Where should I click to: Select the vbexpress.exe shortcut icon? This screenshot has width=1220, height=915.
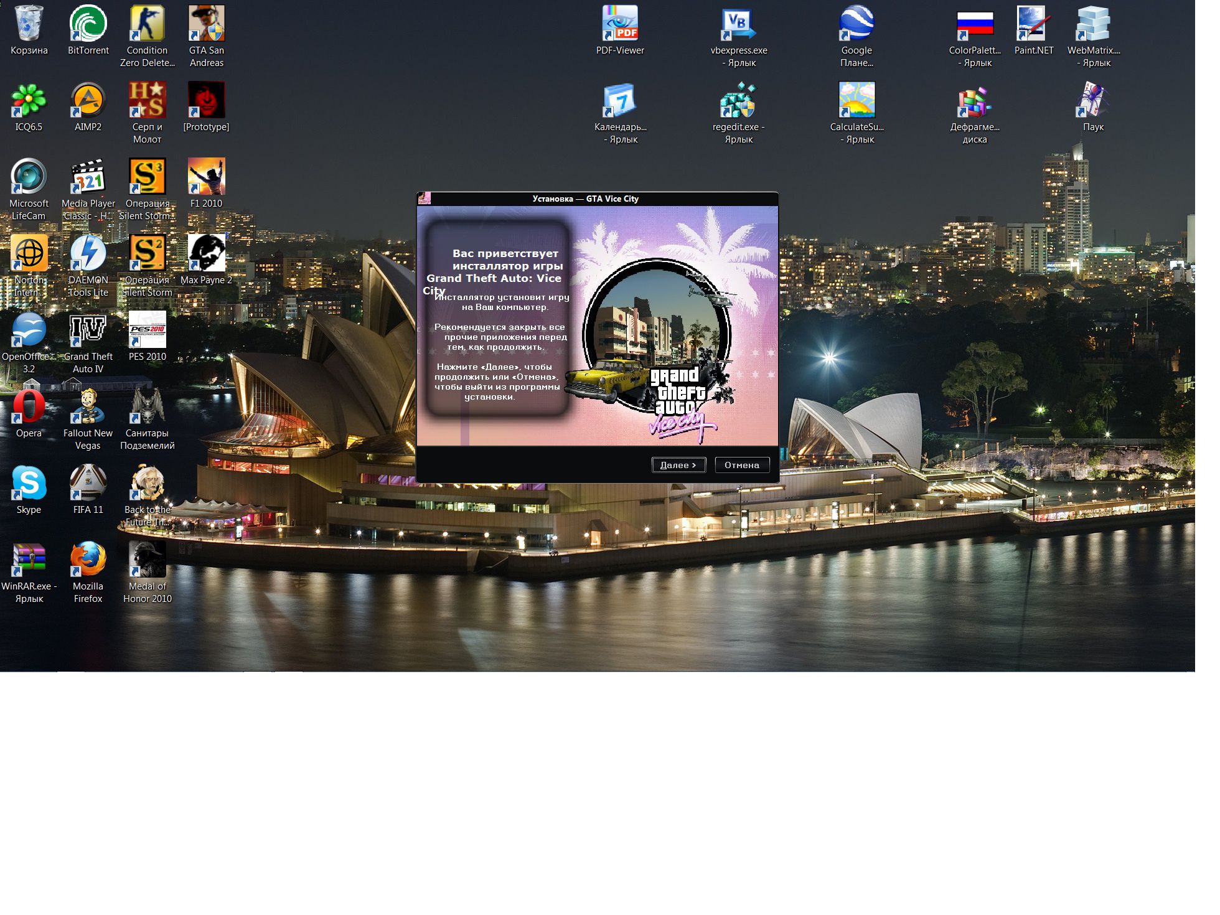pyautogui.click(x=738, y=24)
